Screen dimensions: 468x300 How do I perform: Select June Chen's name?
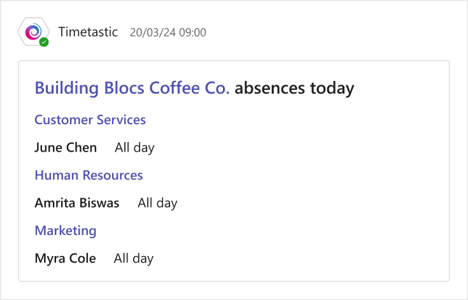[x=66, y=148]
